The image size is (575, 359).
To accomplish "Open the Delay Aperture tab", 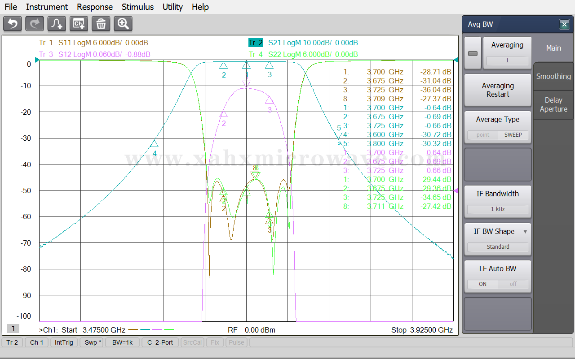I will (x=553, y=104).
